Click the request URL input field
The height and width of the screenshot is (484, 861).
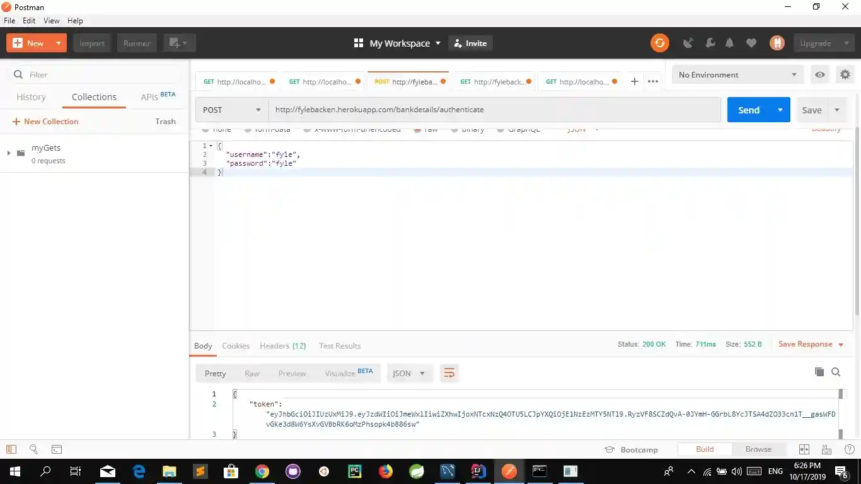(495, 110)
